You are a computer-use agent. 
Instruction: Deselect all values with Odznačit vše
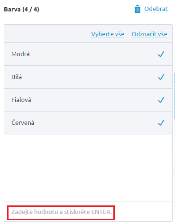pyautogui.click(x=149, y=34)
